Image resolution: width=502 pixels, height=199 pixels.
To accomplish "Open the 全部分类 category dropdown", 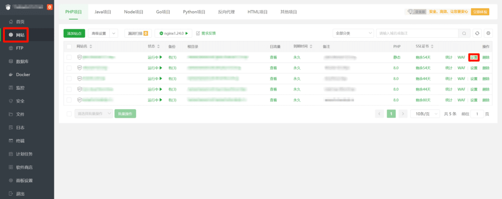I will click(x=353, y=33).
